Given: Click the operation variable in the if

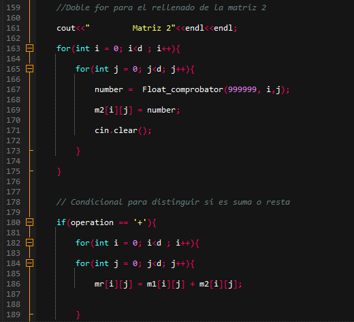Looking at the screenshot, I should point(92,222).
